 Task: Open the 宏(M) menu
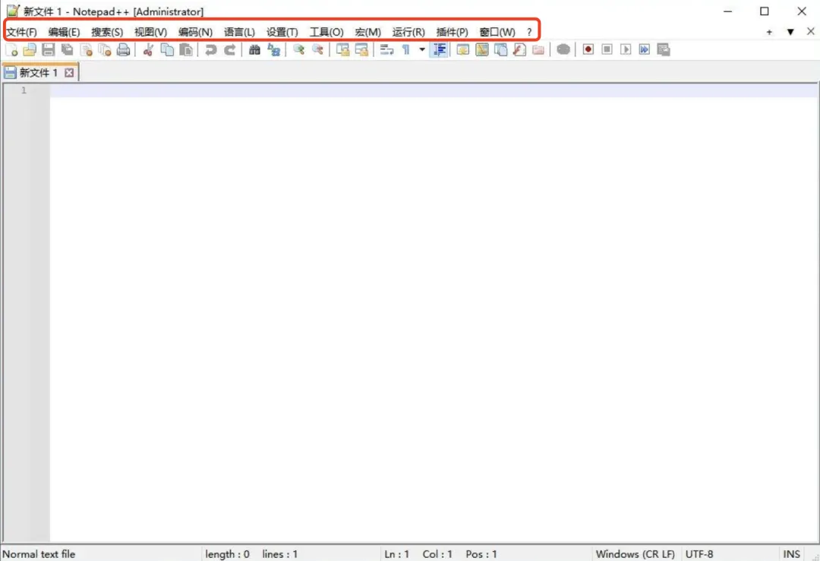click(x=367, y=32)
